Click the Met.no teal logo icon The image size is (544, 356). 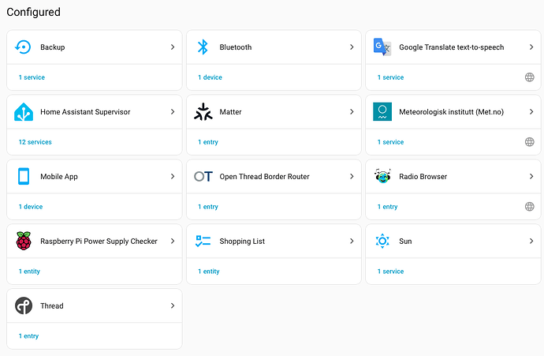(x=382, y=111)
